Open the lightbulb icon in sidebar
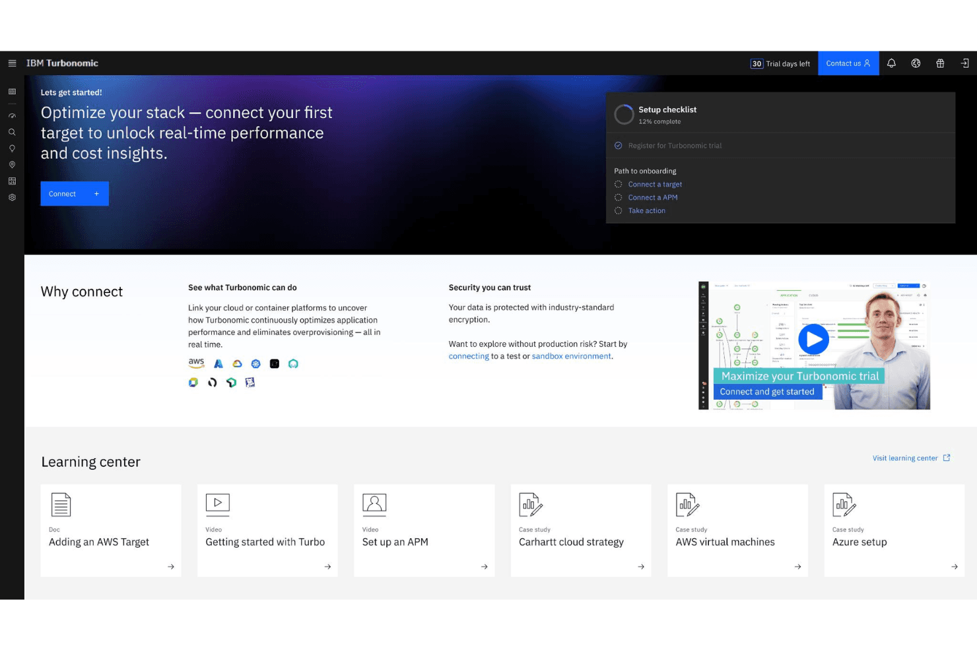 coord(12,148)
